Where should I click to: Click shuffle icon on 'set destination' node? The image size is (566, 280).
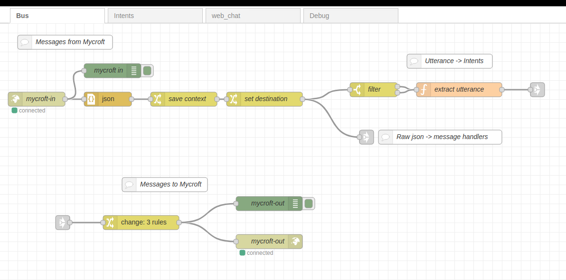[x=234, y=99]
